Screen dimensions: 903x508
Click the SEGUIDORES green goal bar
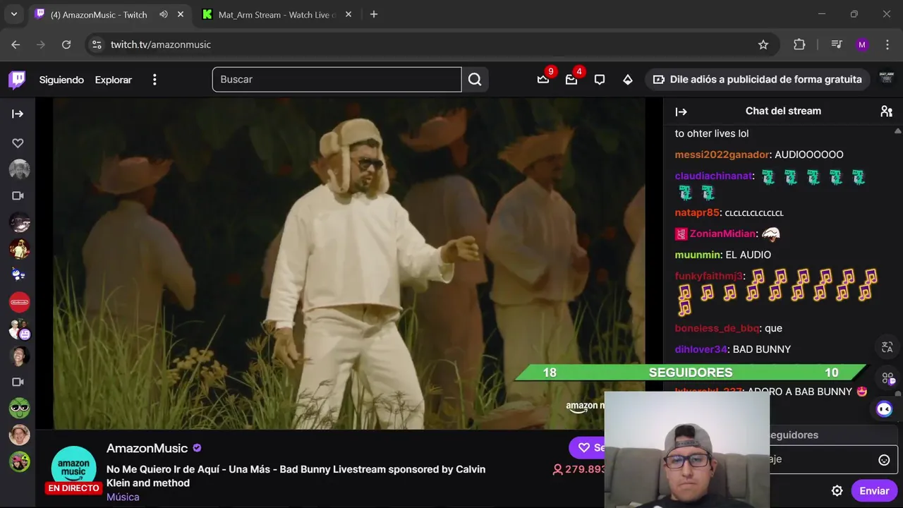coord(691,373)
